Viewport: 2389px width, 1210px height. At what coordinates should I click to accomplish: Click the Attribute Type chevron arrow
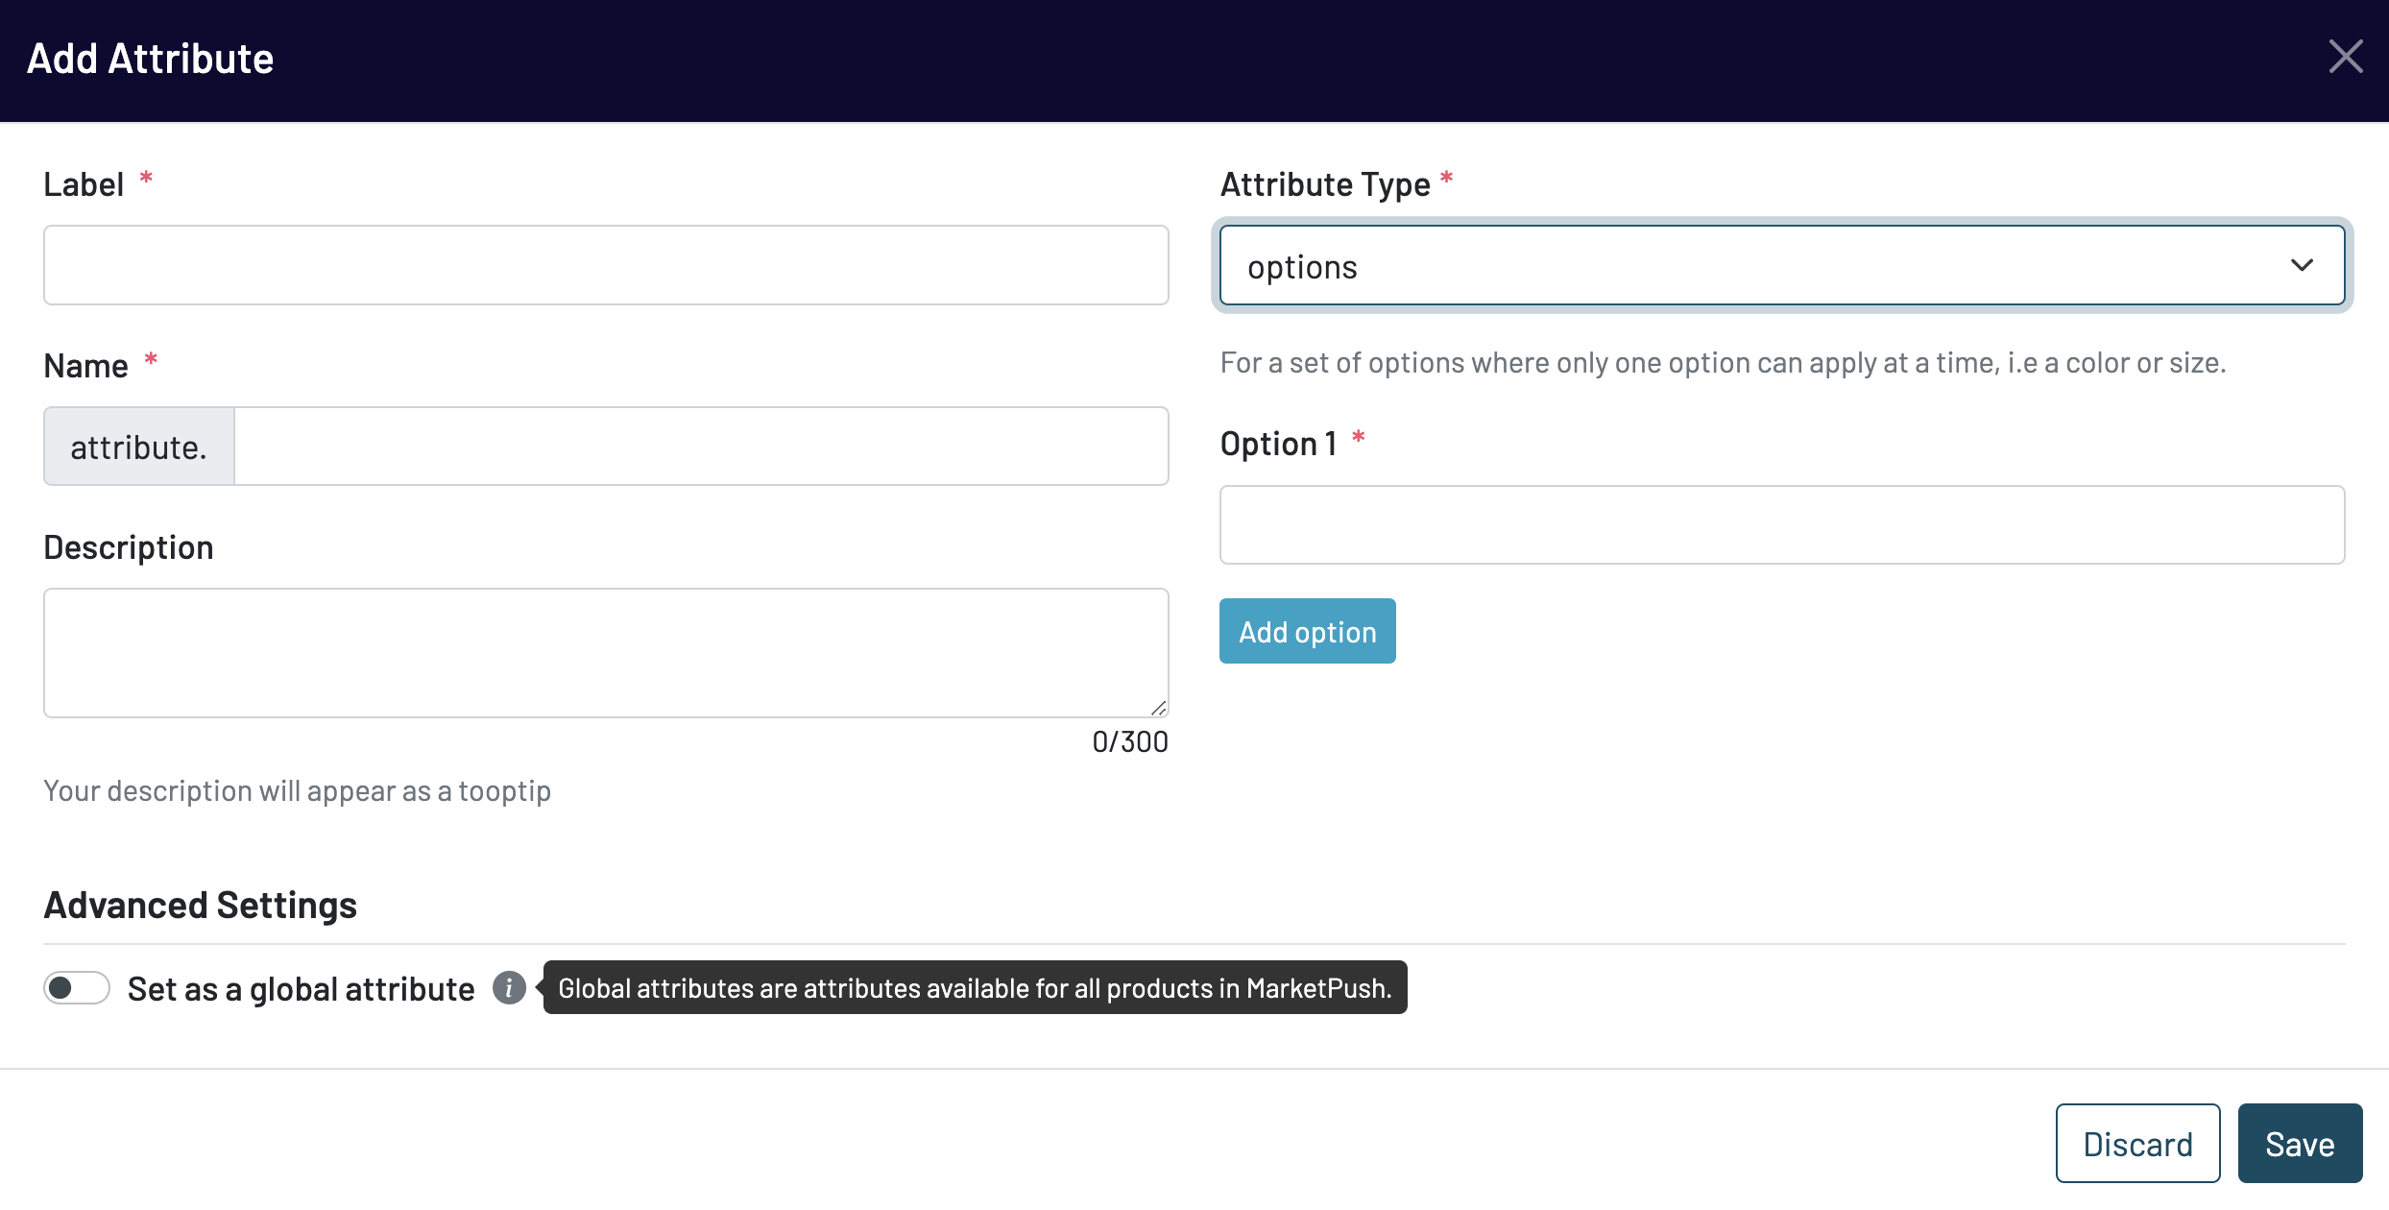[x=2302, y=265]
